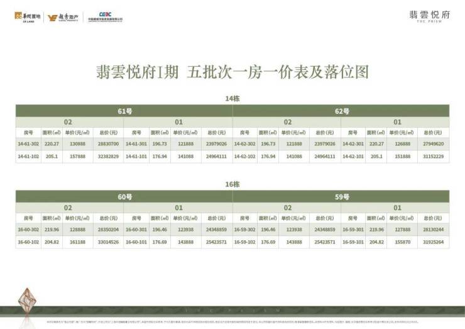Click THE PRISM text in the green footer band
The width and height of the screenshot is (465, 329).
pyautogui.click(x=232, y=309)
